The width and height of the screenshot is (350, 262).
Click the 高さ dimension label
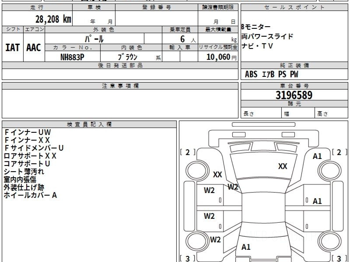(323, 114)
